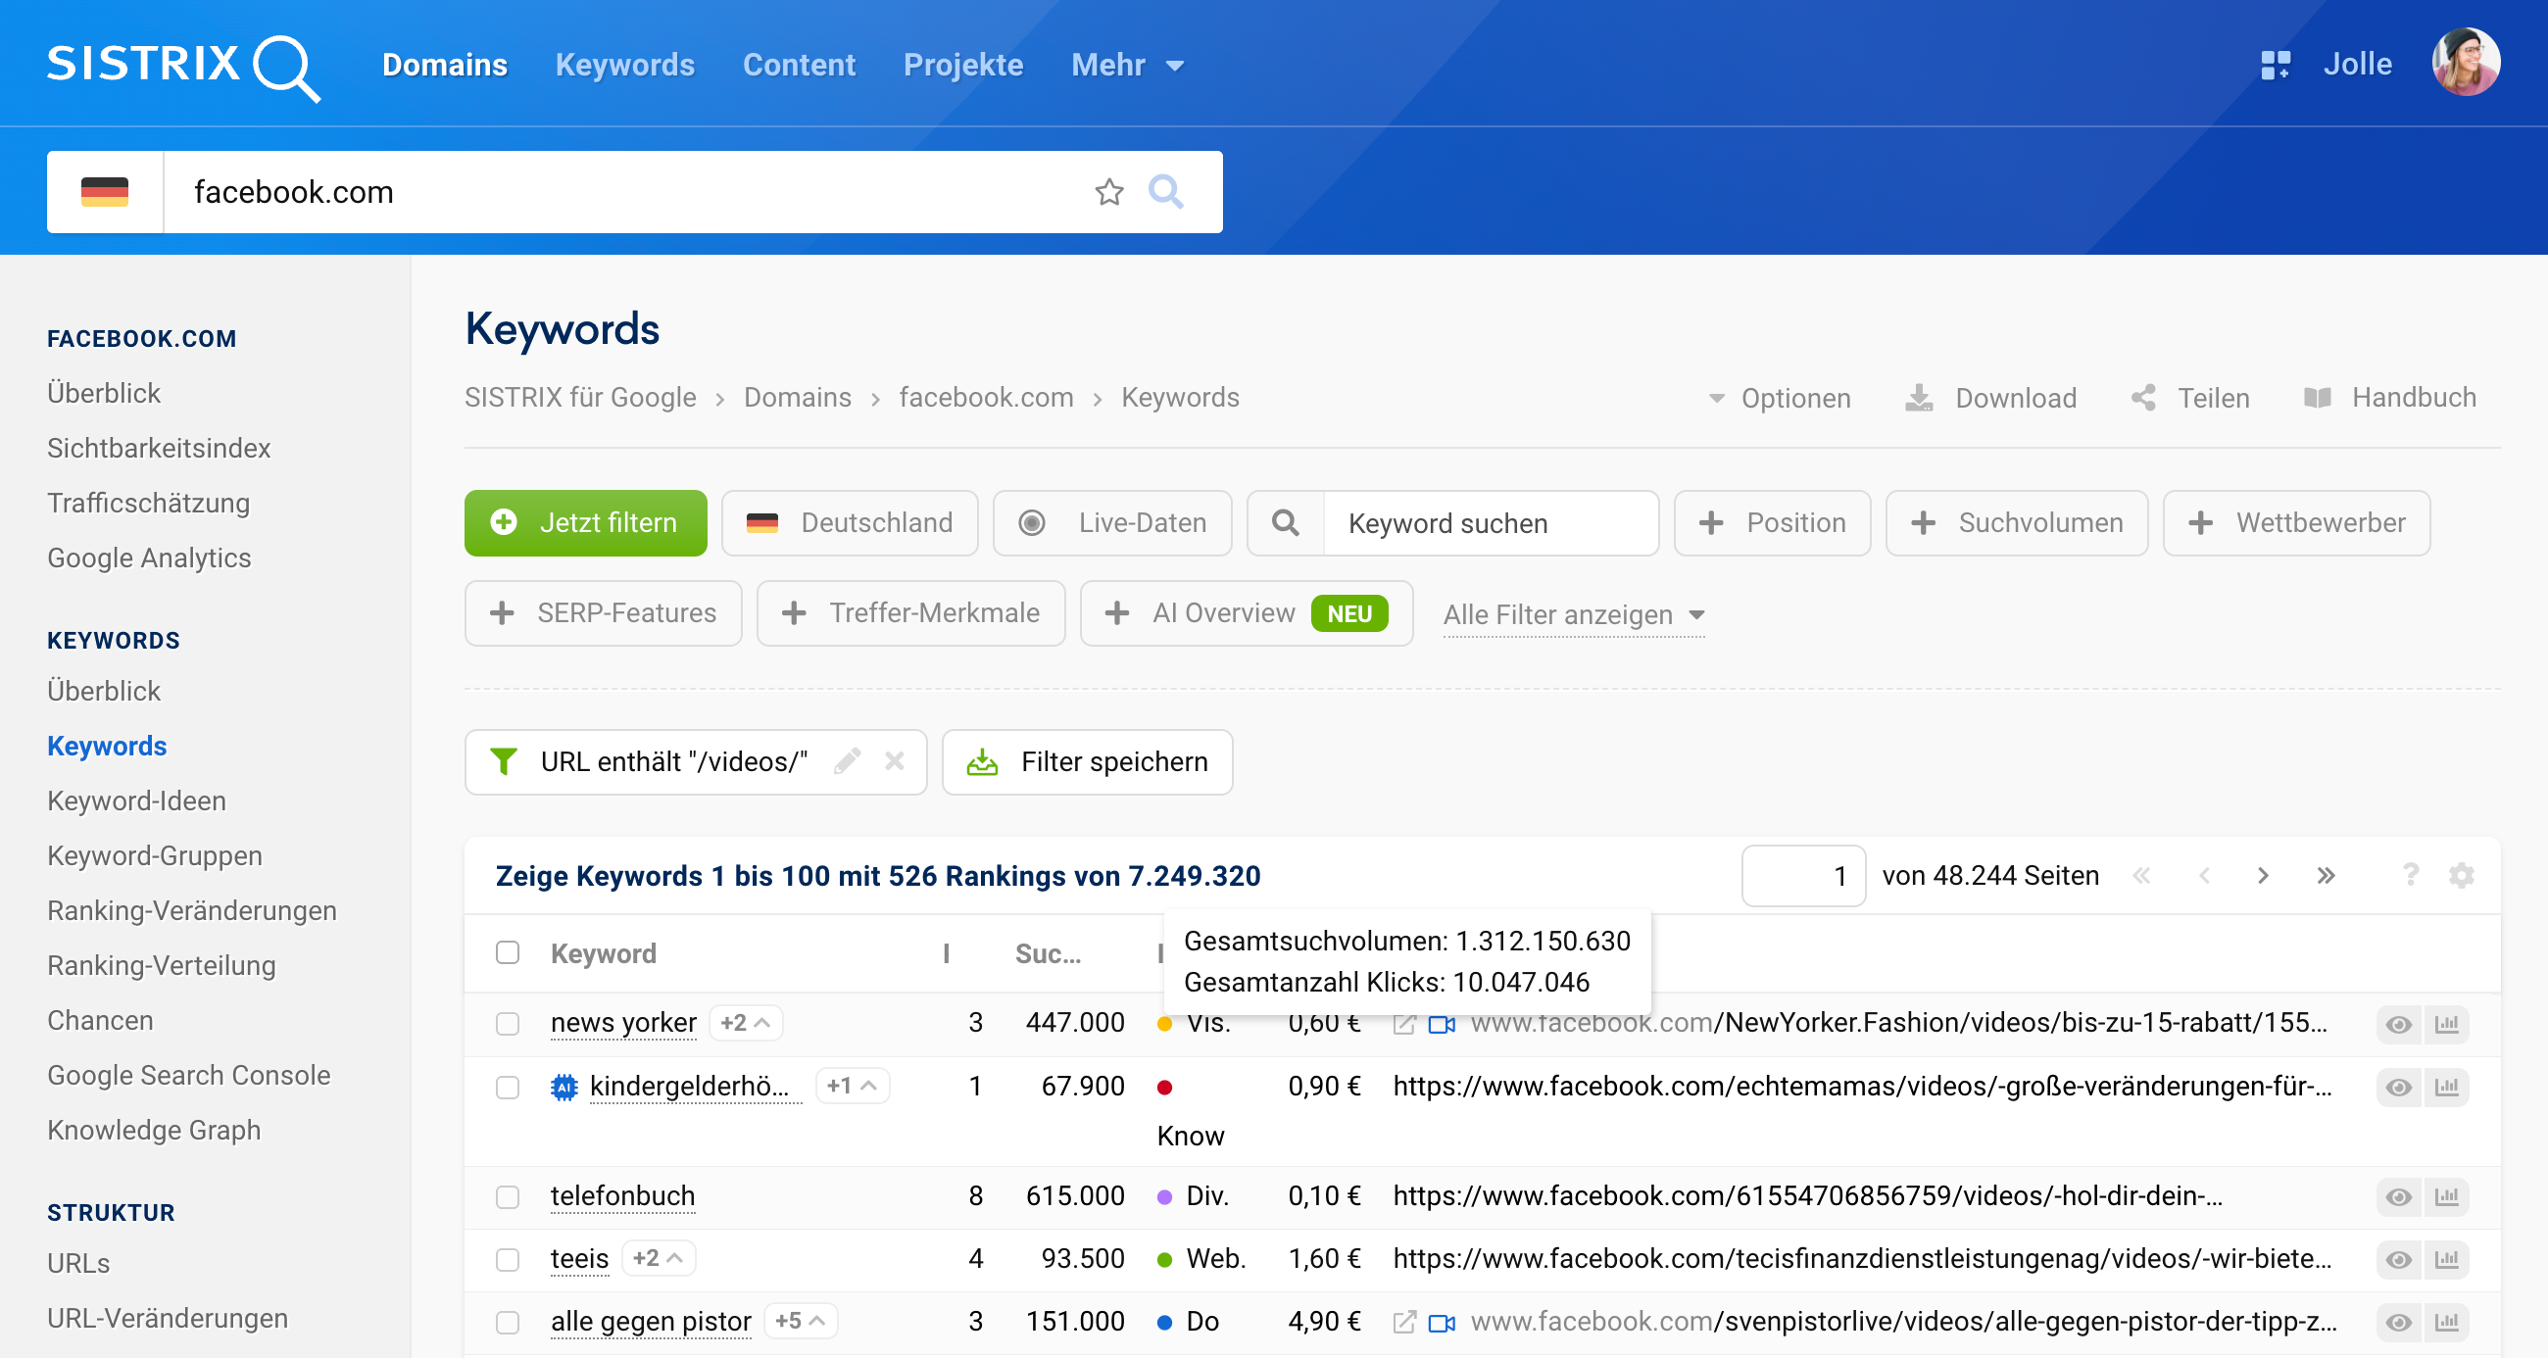Click the search magnifier in domain bar
Screen dimensions: 2548x1358
point(1166,192)
